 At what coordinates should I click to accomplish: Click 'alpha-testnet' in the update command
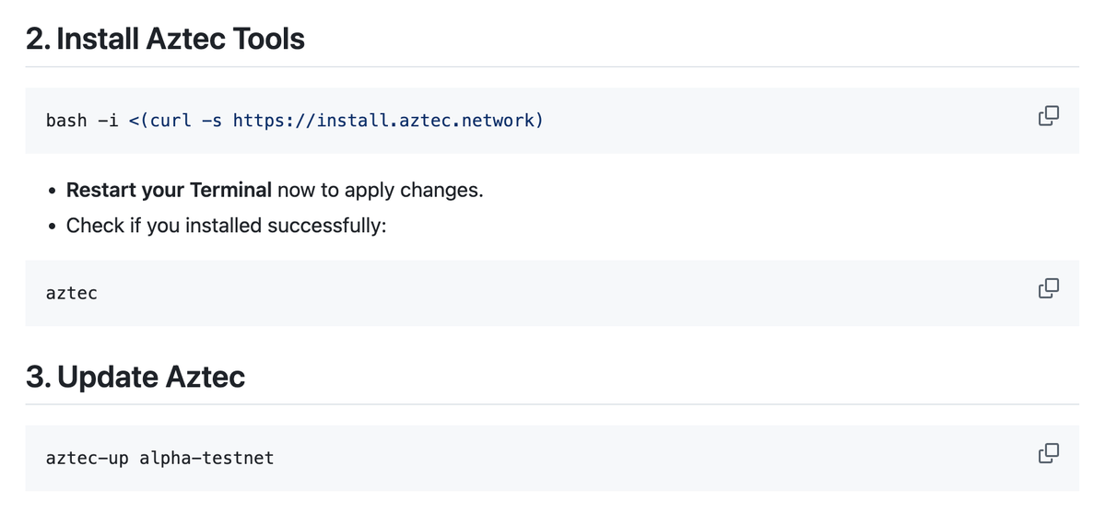coord(206,458)
